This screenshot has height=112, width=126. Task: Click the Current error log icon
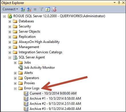(x=26, y=93)
